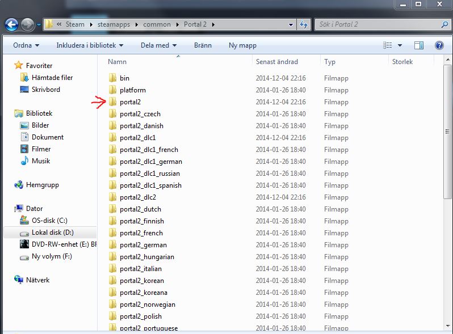Select 'Steam' in the breadcrumb path
This screenshot has height=334, width=453.
tap(75, 24)
